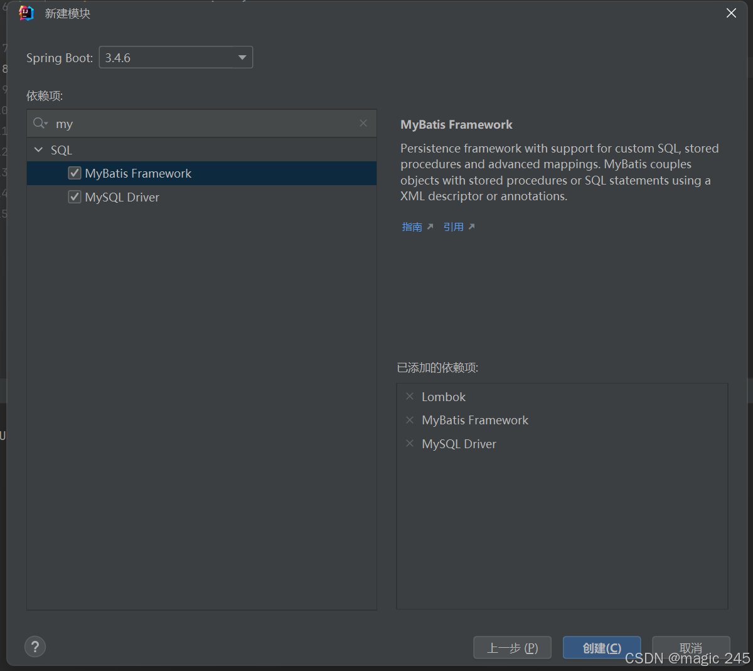Remove MySQL Driver from added dependencies

point(410,443)
